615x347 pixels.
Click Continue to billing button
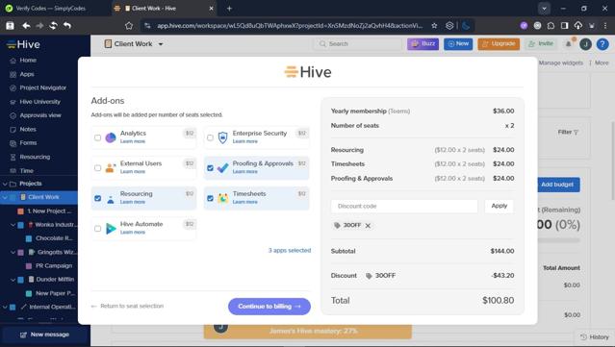269,307
